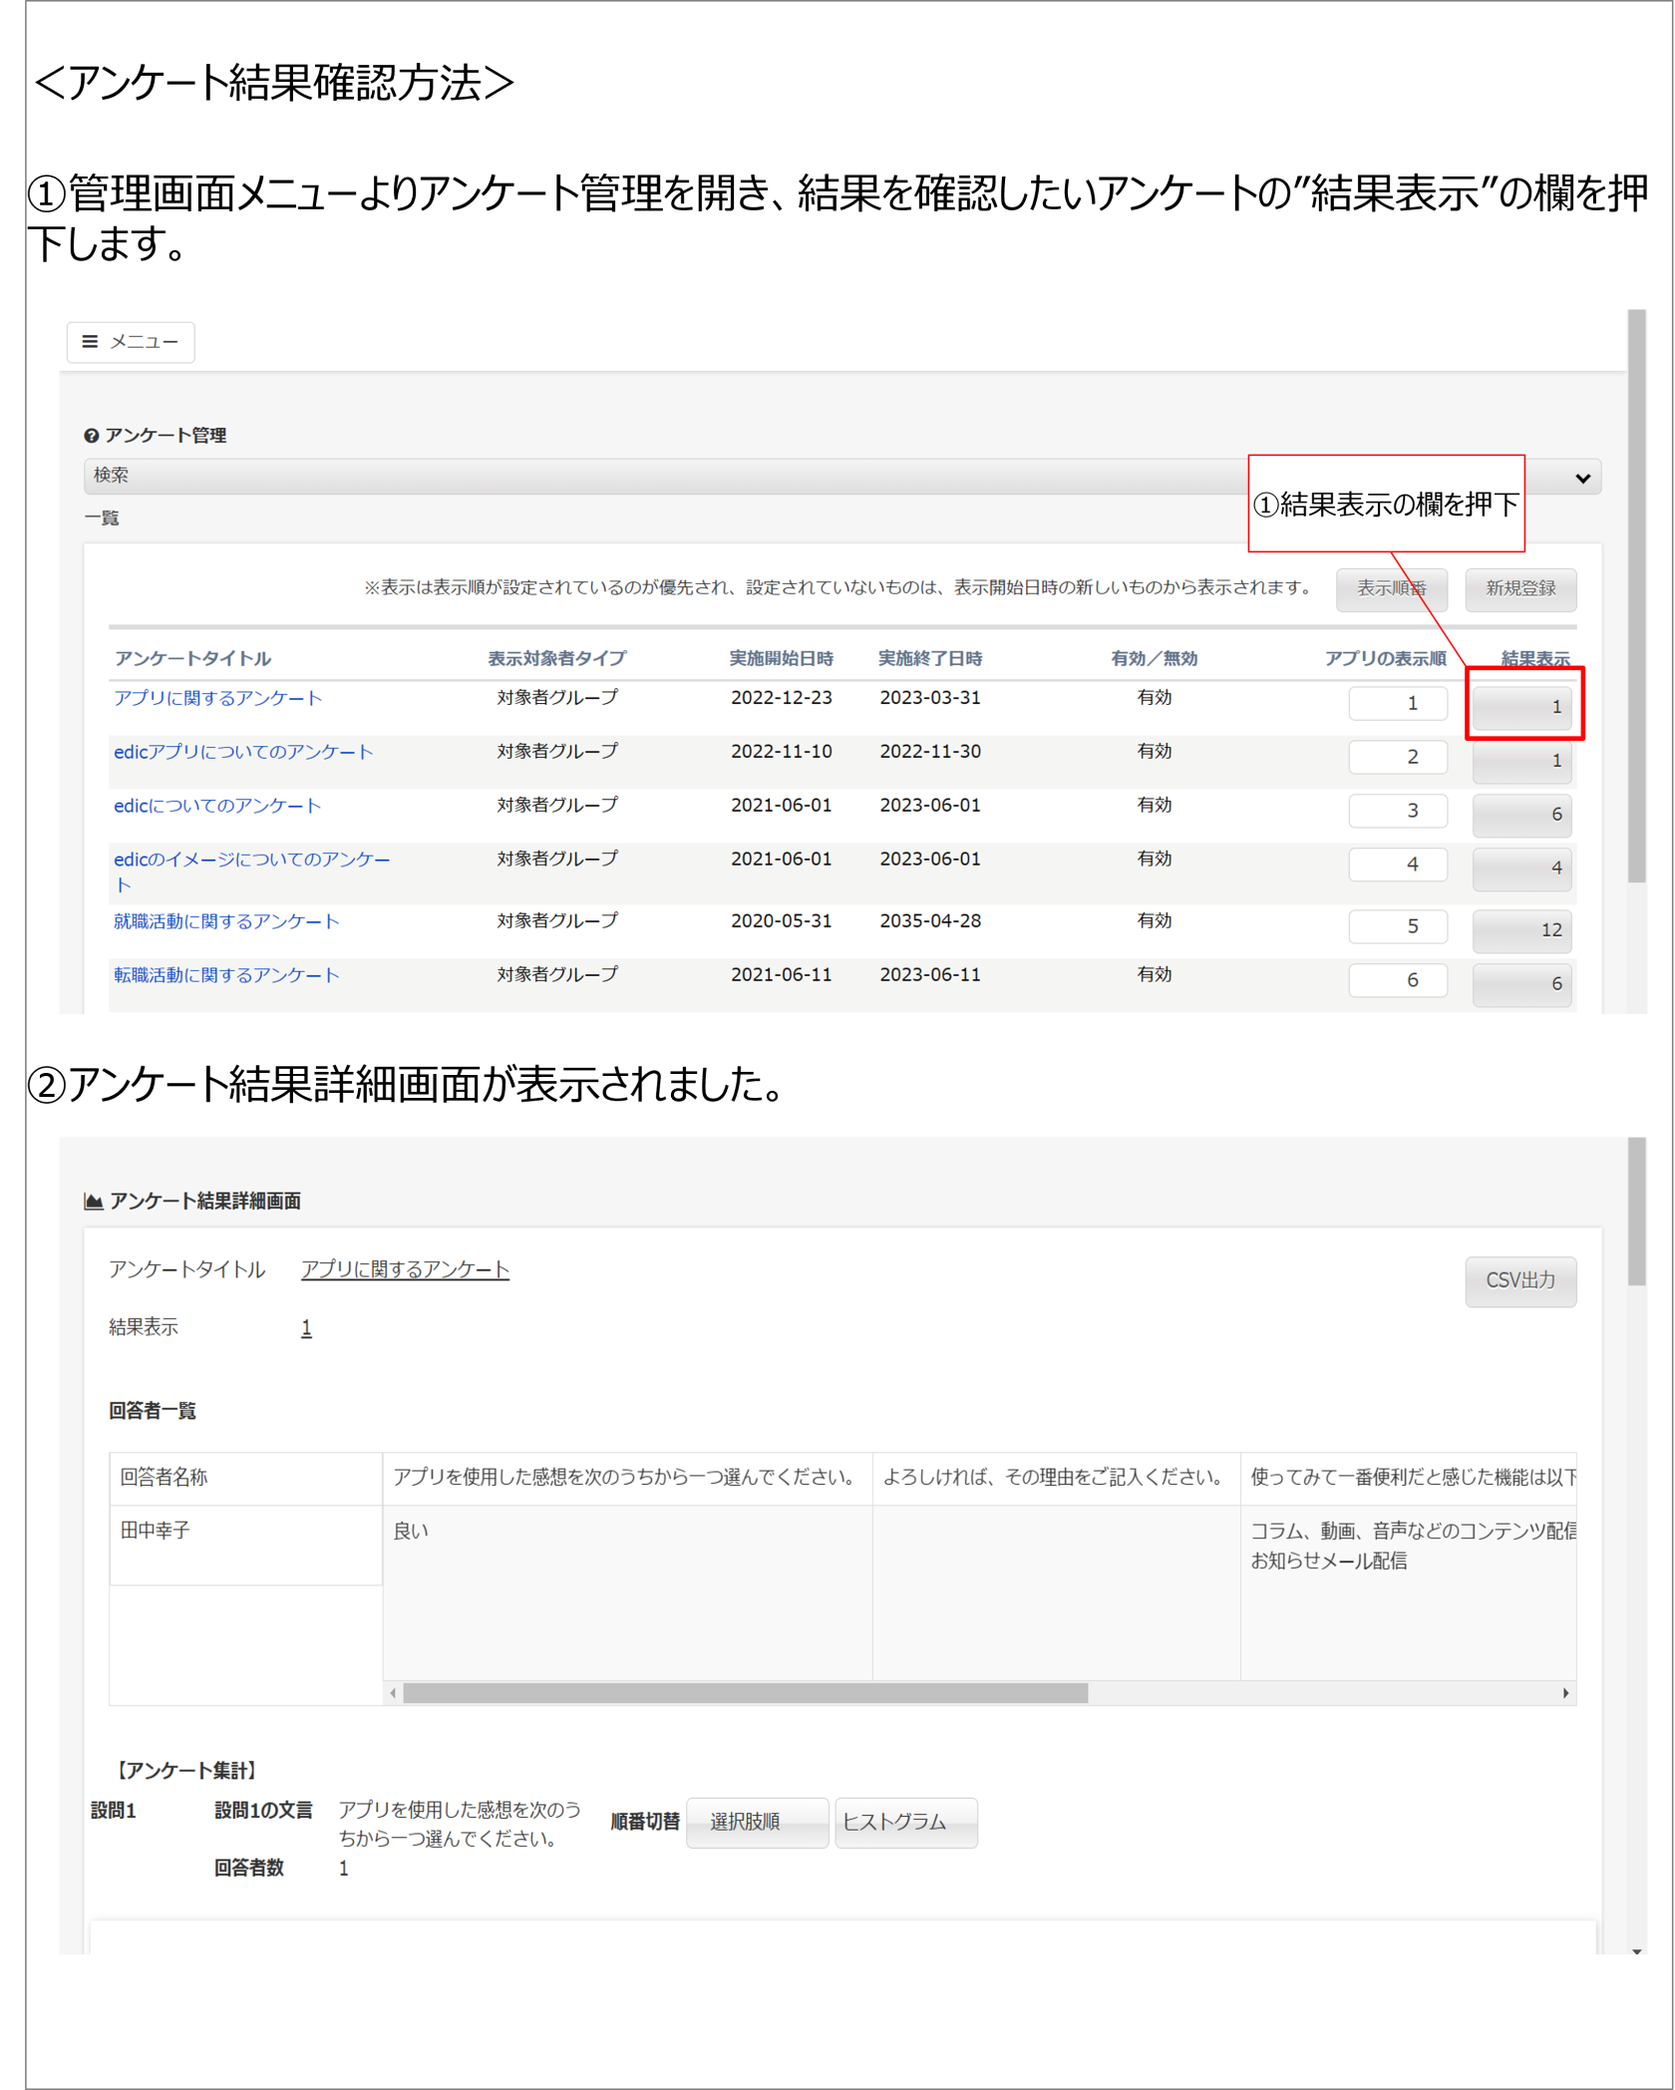The width and height of the screenshot is (1675, 2090).
Task: Click right arrow of respondent table scrollbar
Action: 1565,1693
